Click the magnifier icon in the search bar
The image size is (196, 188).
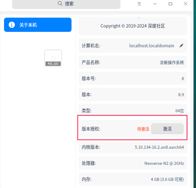click(60, 4)
